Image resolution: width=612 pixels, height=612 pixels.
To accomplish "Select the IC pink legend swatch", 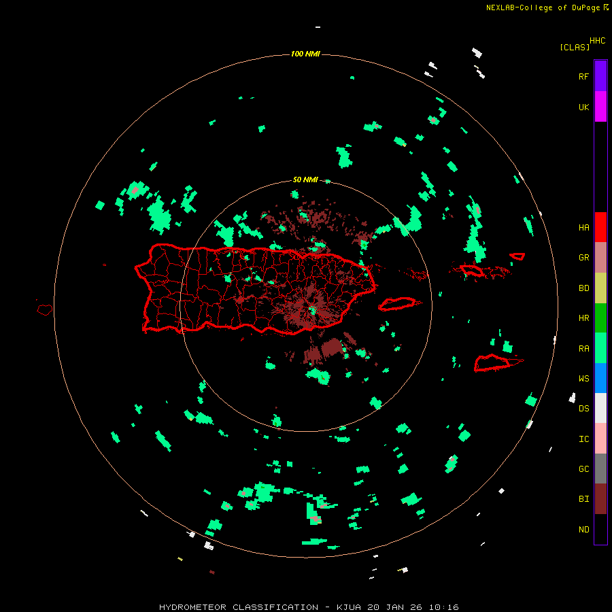I will [600, 439].
